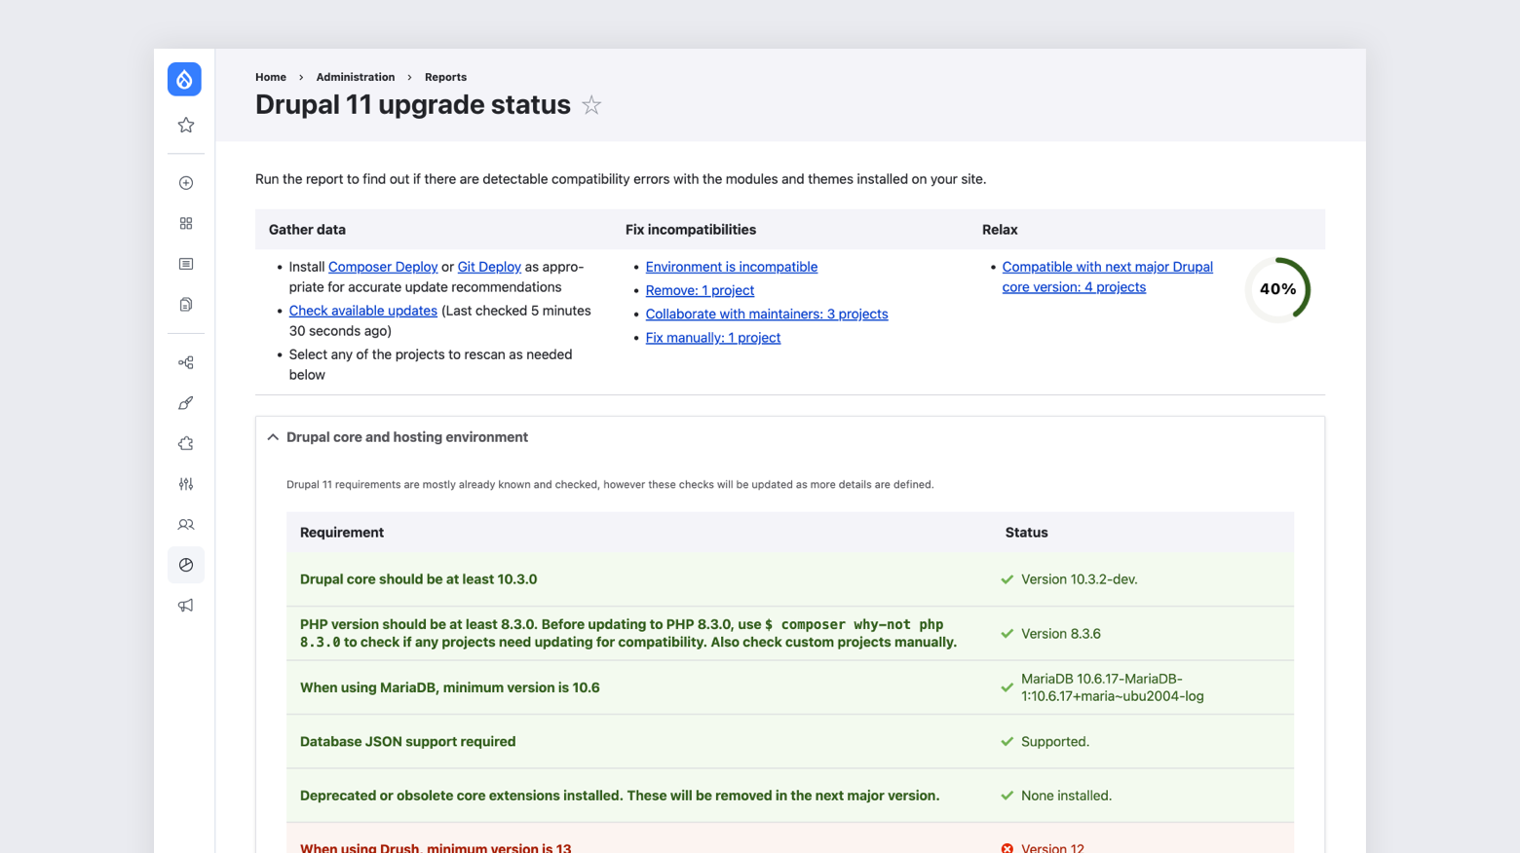1520x853 pixels.
Task: Add page to shortcuts via title star
Action: [591, 105]
